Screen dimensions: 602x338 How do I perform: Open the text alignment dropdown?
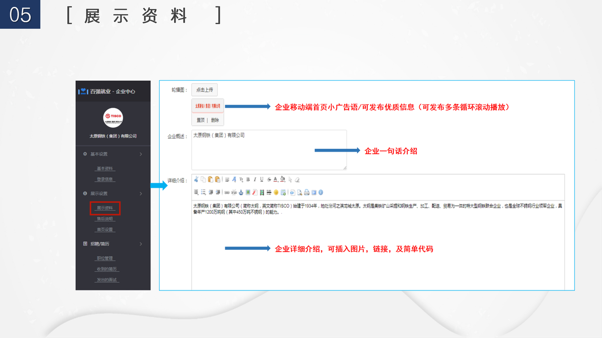[196, 192]
